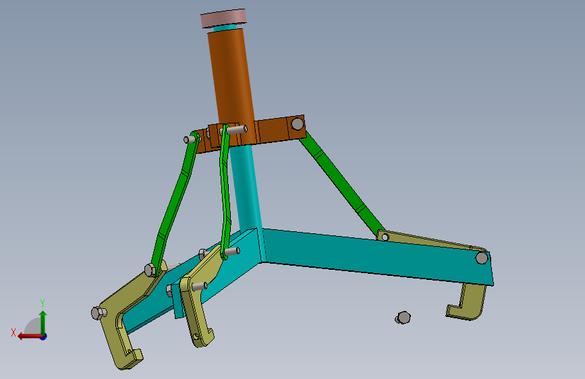Select the right dark green link rod
Screen dimensions: 585x379
pyautogui.click(x=341, y=183)
